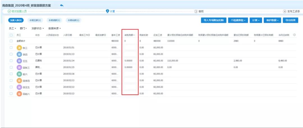Click 李四's blue avatar icon
Viewport: 303px width, 128px height.
19,54
